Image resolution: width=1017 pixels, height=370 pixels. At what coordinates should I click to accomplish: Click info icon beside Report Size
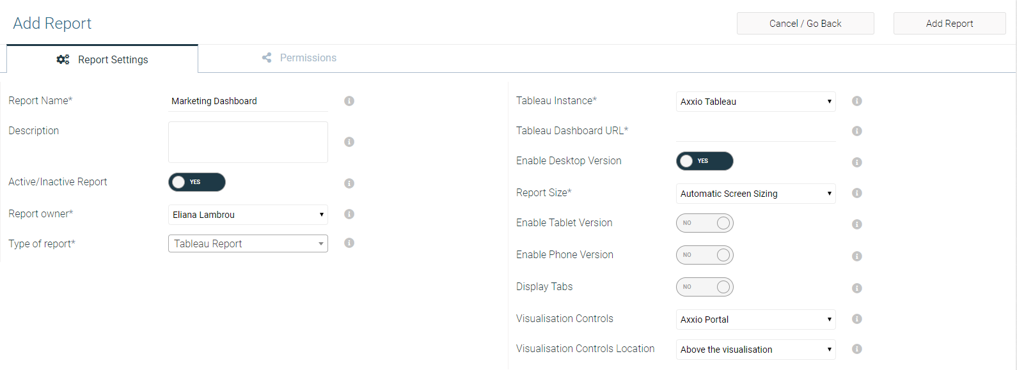pos(857,193)
